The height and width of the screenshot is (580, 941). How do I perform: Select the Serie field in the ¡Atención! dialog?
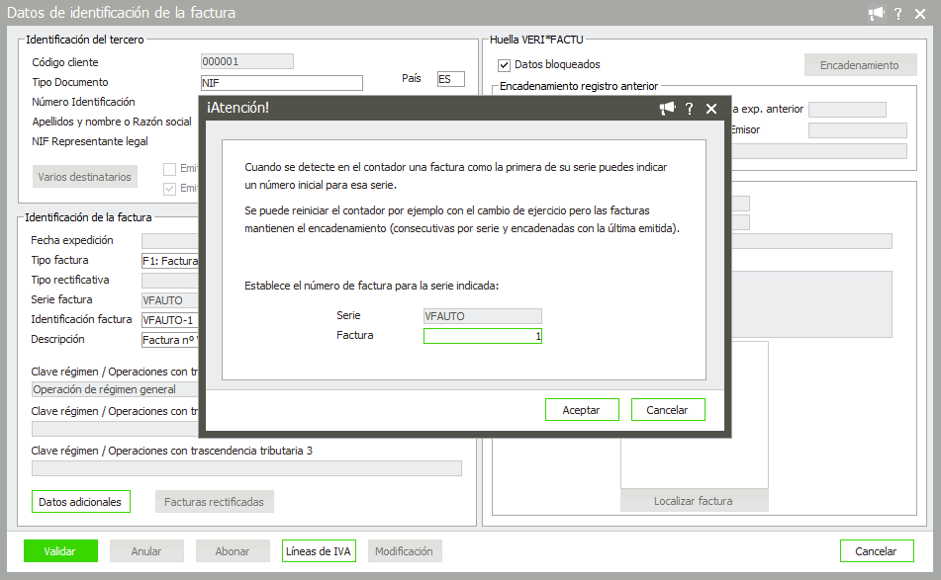point(482,316)
